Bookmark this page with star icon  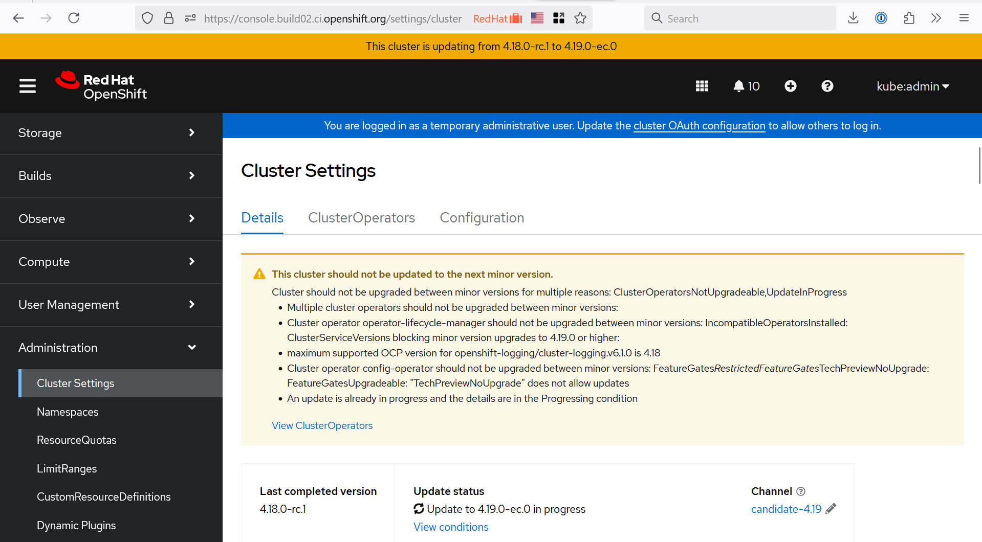(580, 18)
